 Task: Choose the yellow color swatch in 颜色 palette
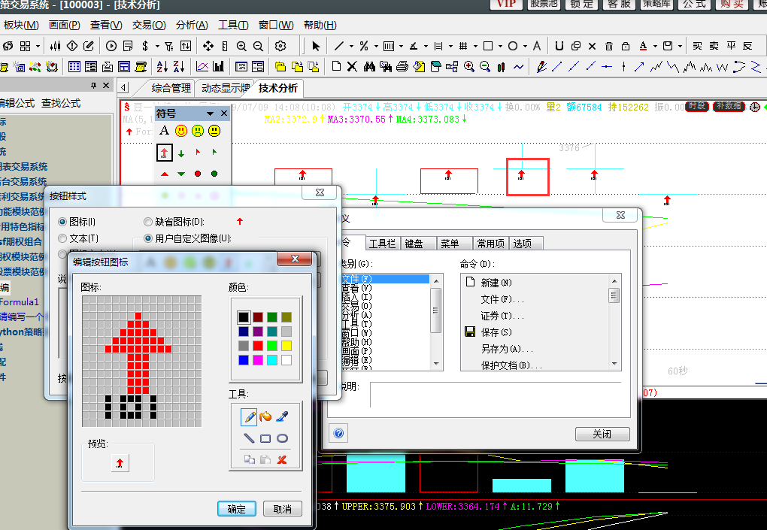tap(286, 346)
